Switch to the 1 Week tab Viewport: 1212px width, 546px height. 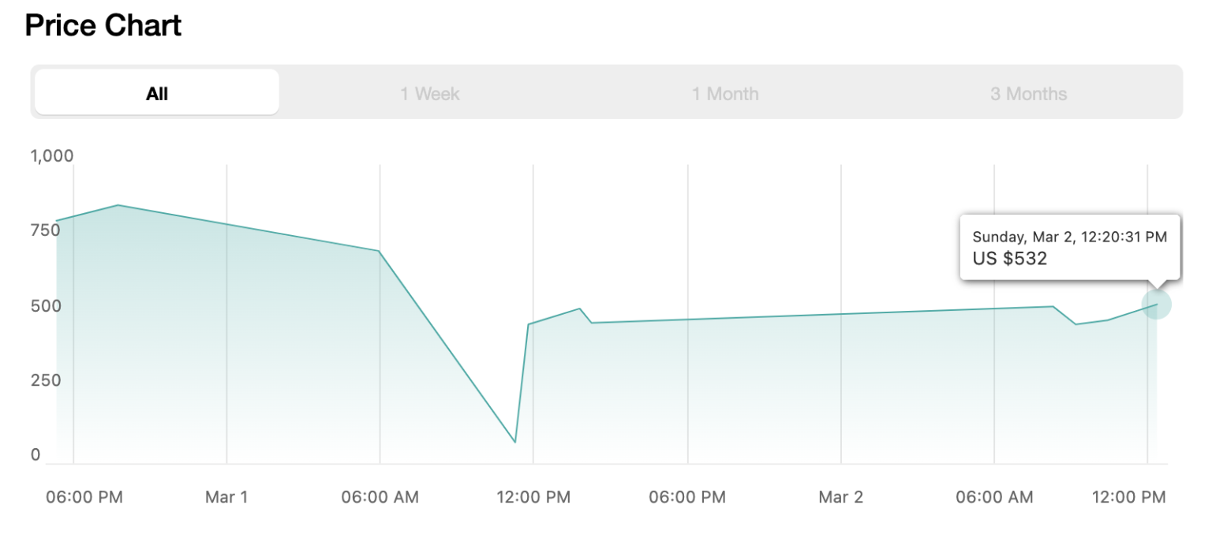point(429,93)
